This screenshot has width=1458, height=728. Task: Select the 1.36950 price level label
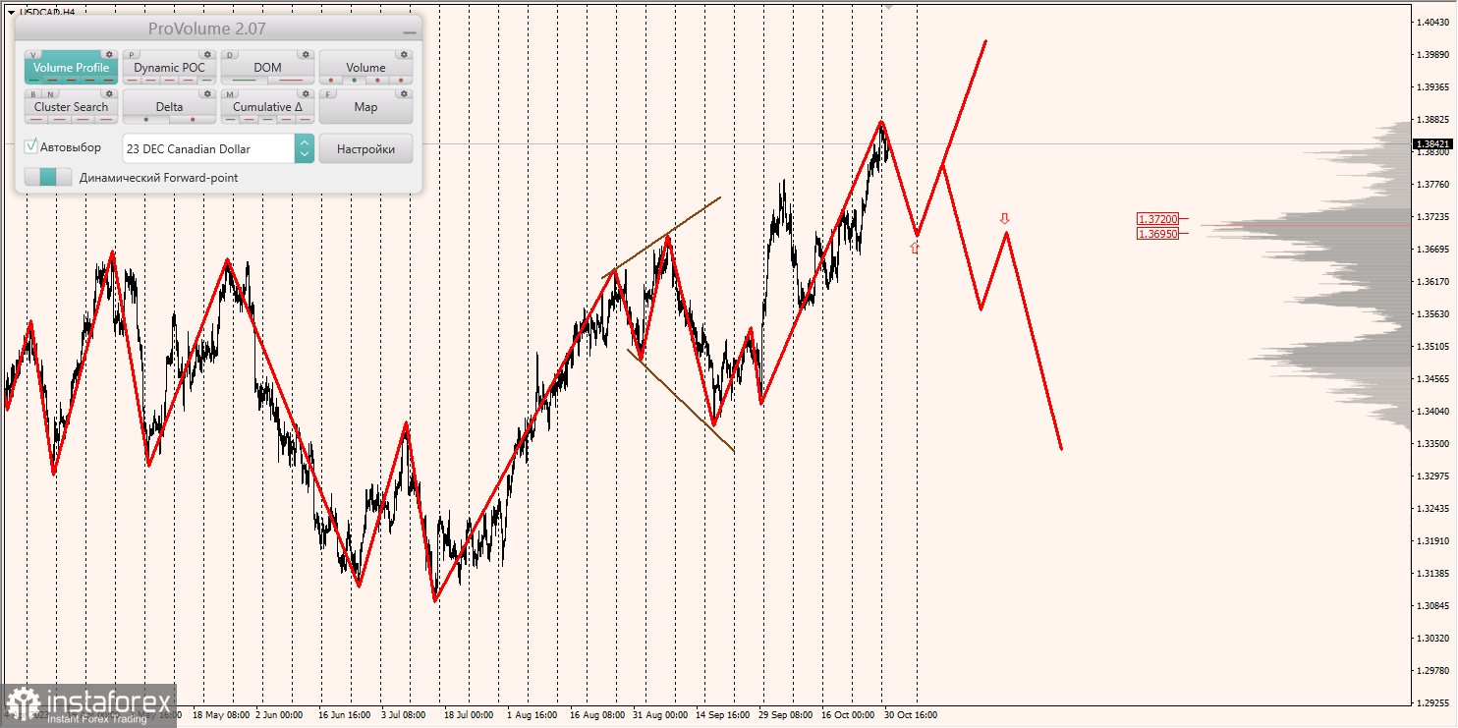click(1157, 234)
